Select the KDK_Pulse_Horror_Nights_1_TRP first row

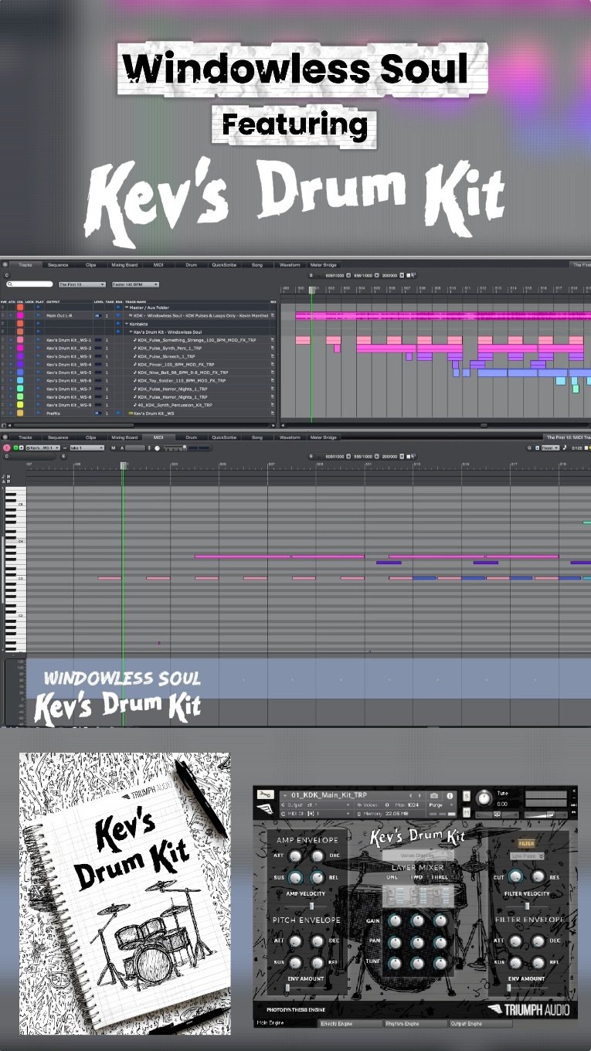click(172, 389)
